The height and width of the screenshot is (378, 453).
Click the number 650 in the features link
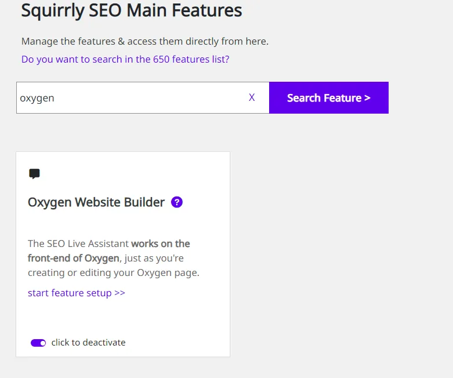[161, 59]
